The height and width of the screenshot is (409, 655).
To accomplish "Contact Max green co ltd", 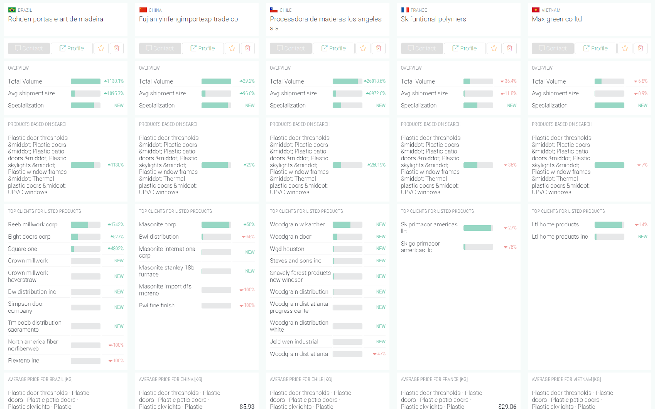I will coord(553,48).
